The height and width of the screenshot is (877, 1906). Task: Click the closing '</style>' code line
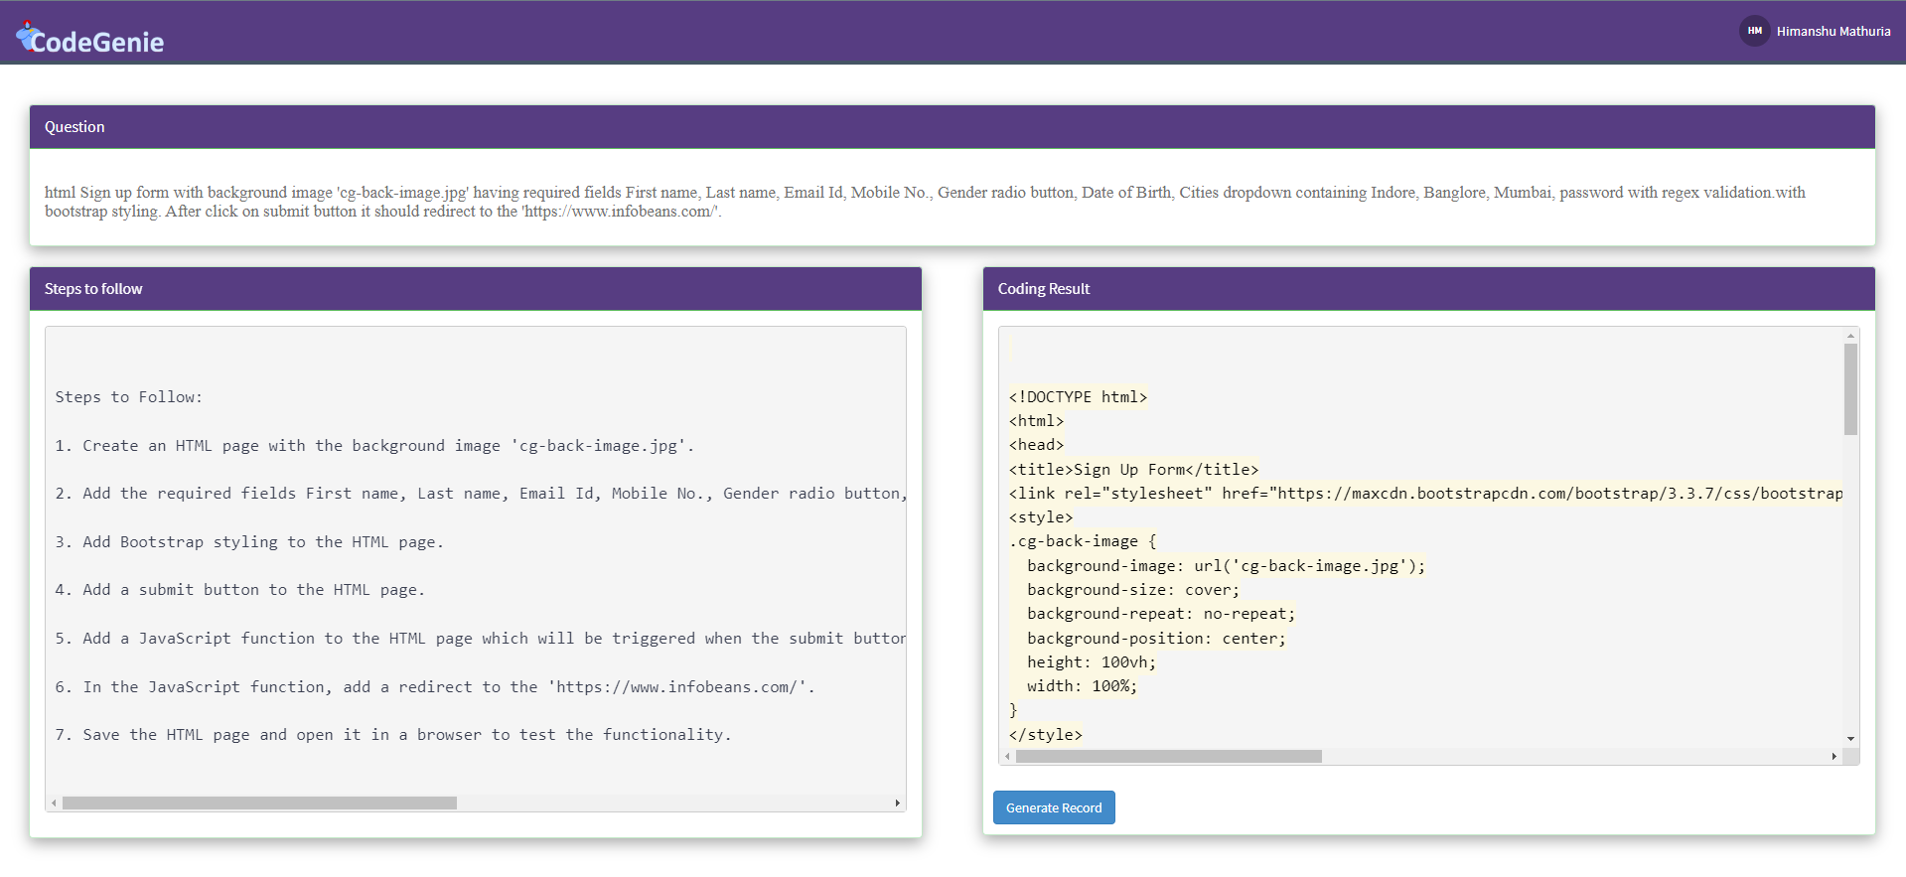coord(1046,735)
